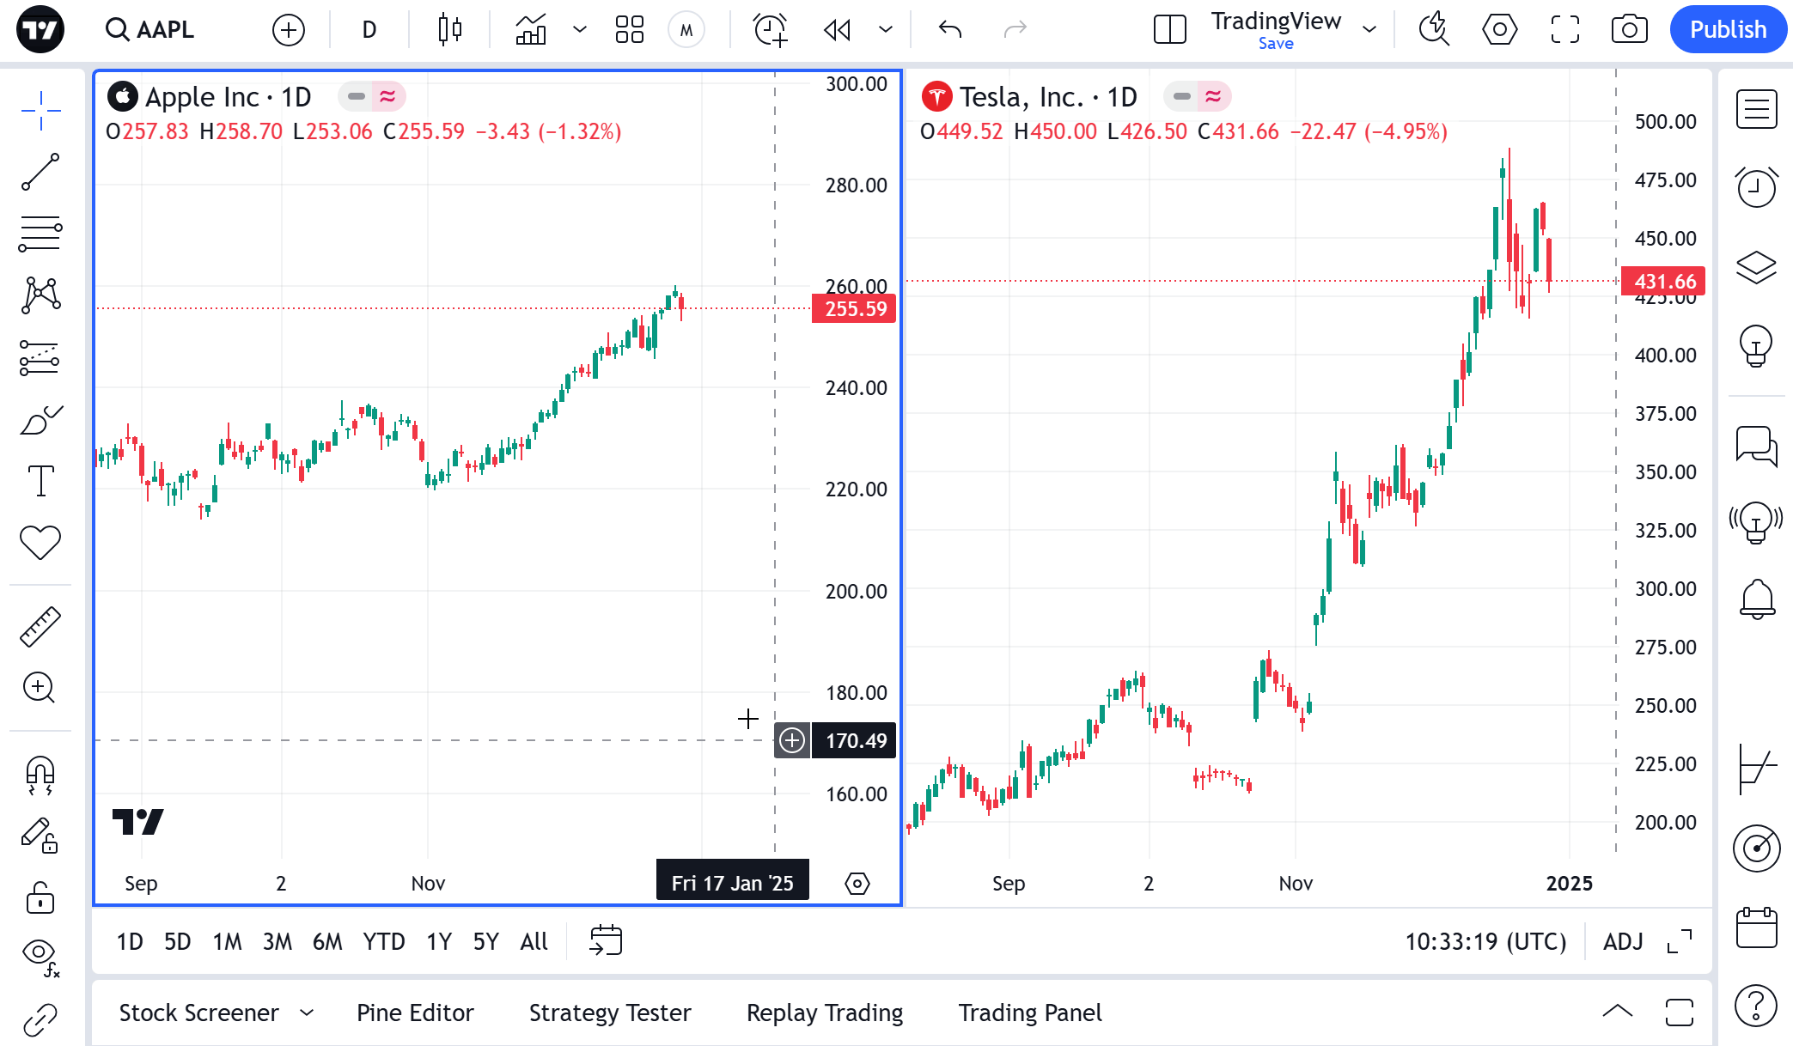
Task: Open the Stock Screener dropdown arrow
Action: point(307,1013)
